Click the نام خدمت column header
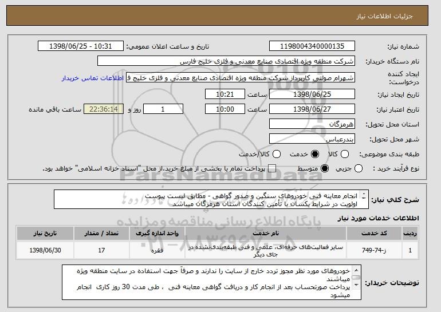 click(x=266, y=234)
